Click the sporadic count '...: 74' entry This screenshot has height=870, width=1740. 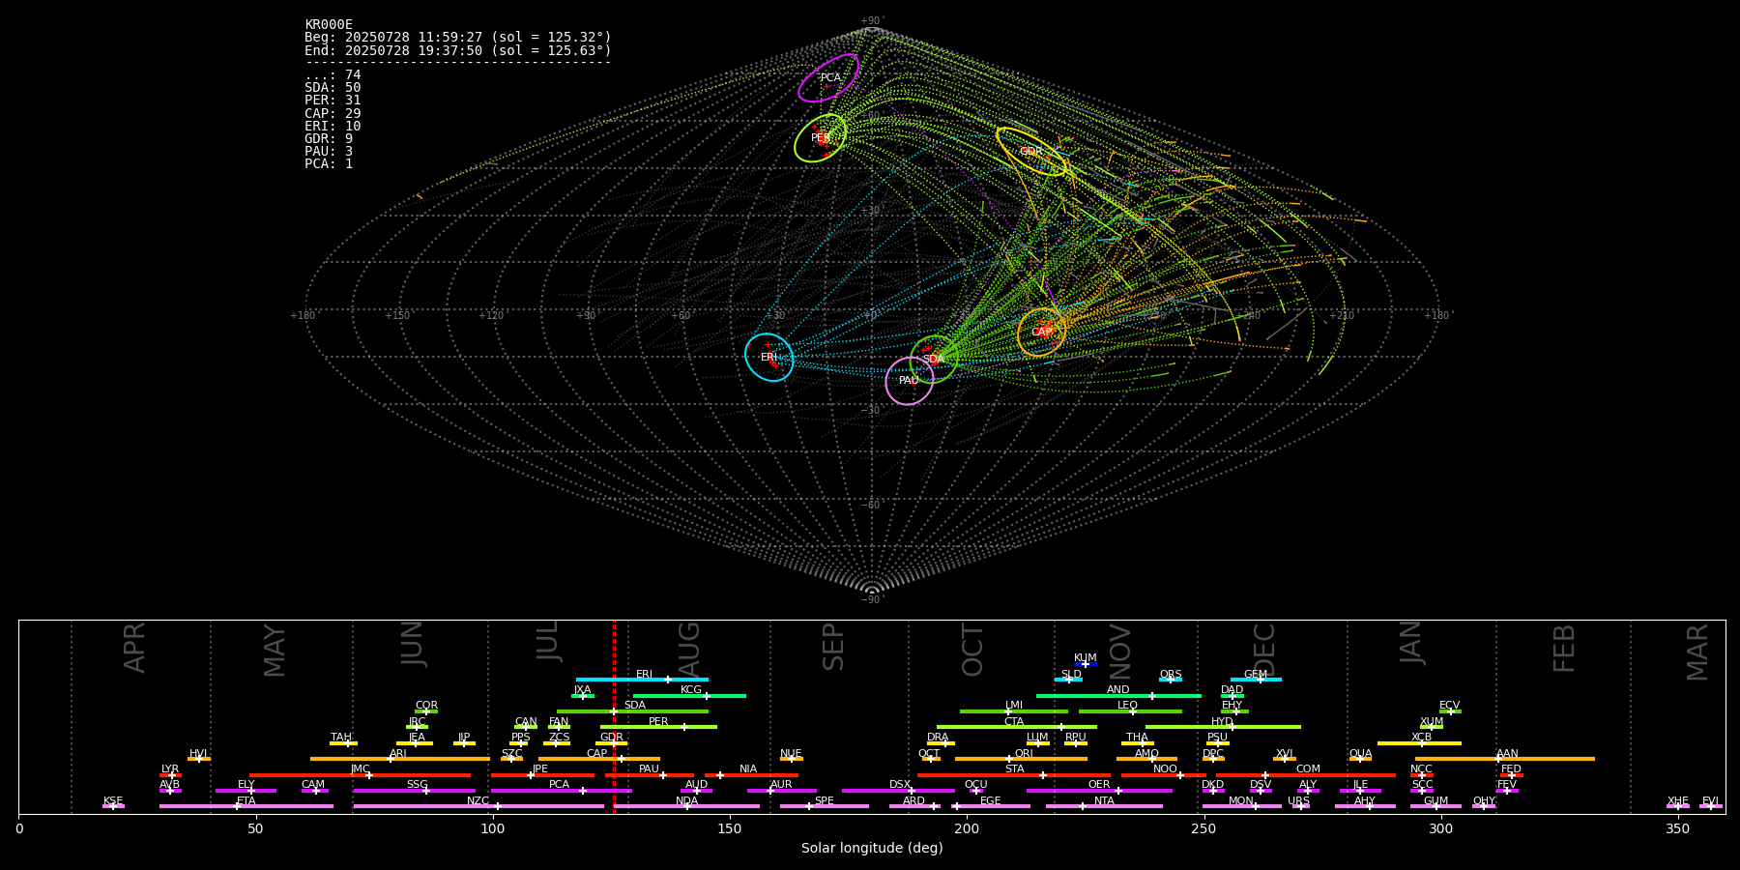[x=333, y=75]
